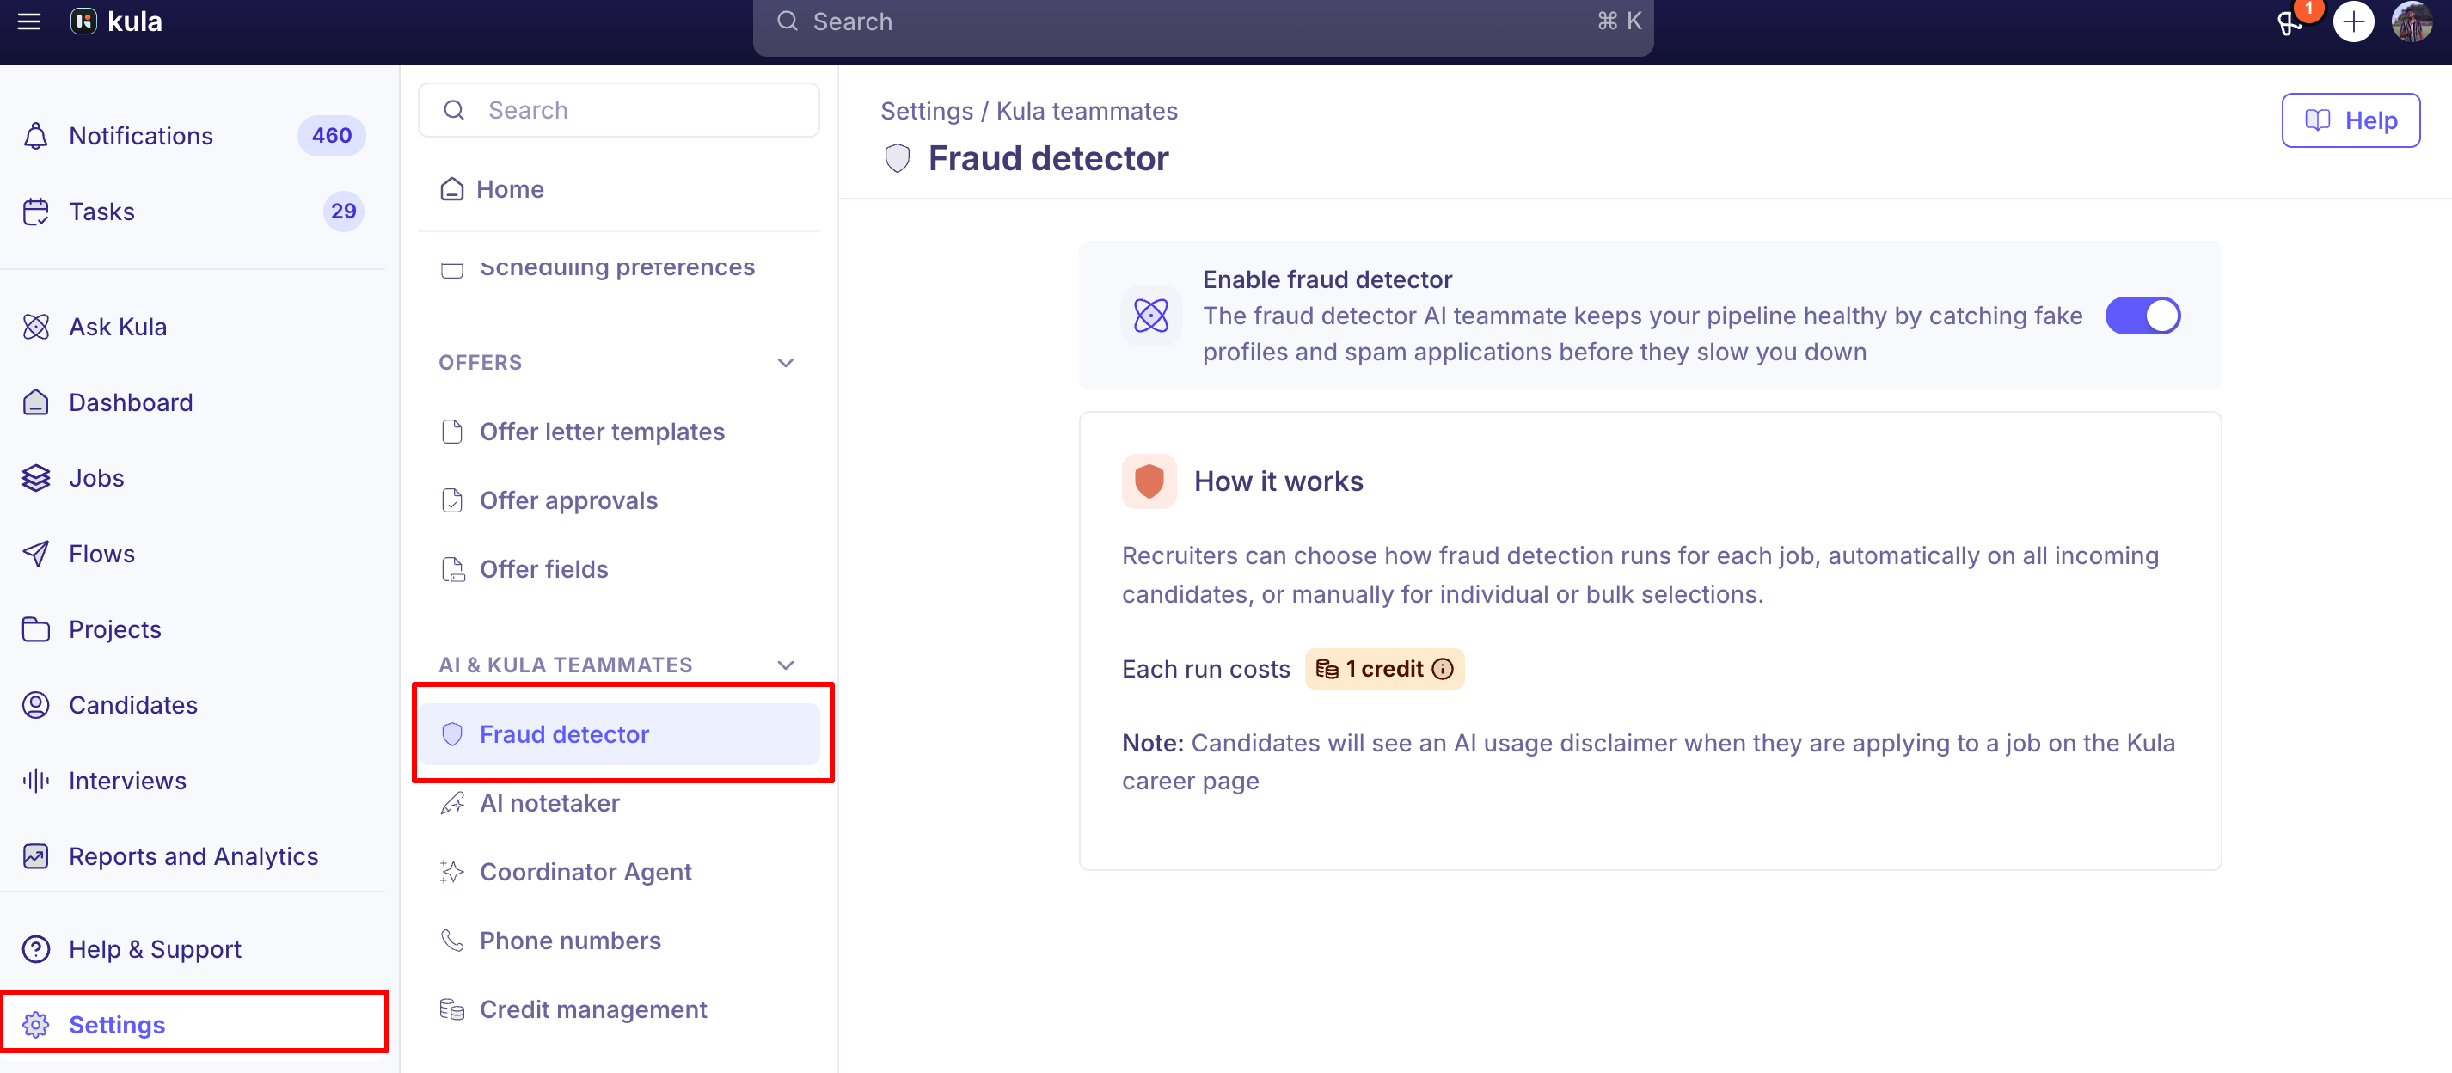Click the Kula logo icon
Image resolution: width=2452 pixels, height=1073 pixels.
83,21
